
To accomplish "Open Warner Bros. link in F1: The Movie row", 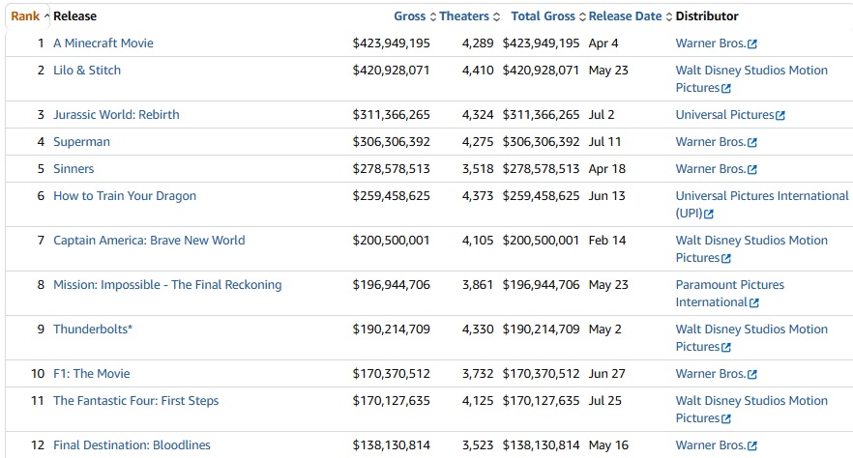I will coord(711,374).
